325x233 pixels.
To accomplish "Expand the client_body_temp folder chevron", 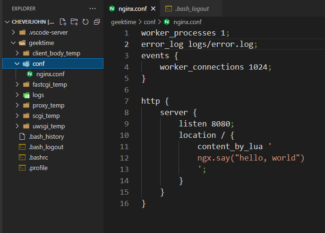I will pyautogui.click(x=17, y=53).
